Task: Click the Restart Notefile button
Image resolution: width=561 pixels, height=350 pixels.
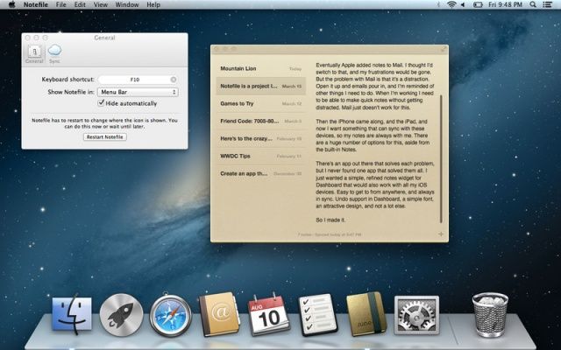Action: pyautogui.click(x=104, y=137)
